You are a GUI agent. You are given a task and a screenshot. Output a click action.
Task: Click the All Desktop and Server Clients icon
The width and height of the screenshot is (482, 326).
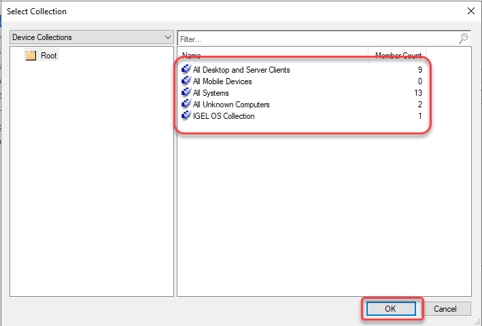click(186, 70)
